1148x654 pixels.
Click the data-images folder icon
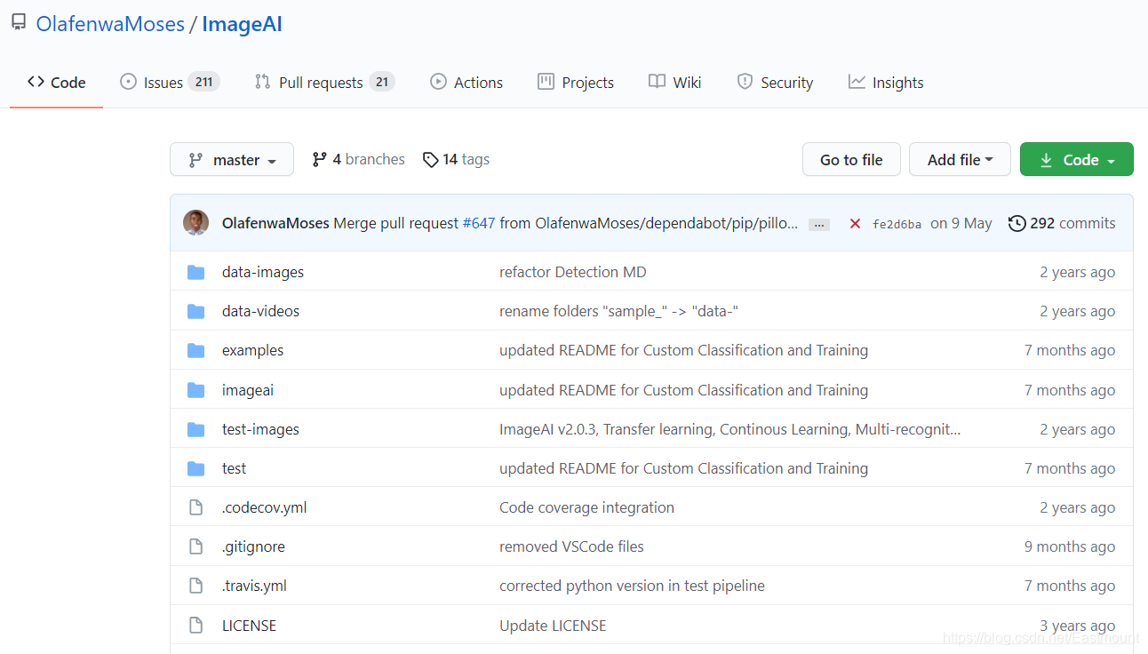pos(196,272)
